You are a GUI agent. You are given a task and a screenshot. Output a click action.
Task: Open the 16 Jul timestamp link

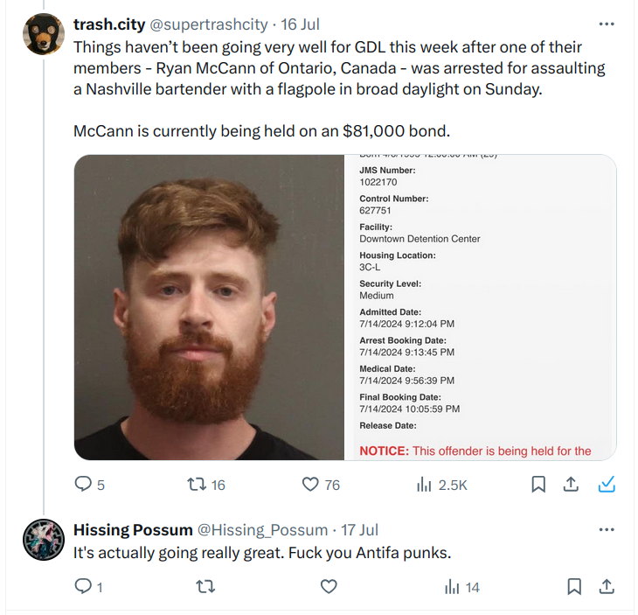(x=300, y=24)
